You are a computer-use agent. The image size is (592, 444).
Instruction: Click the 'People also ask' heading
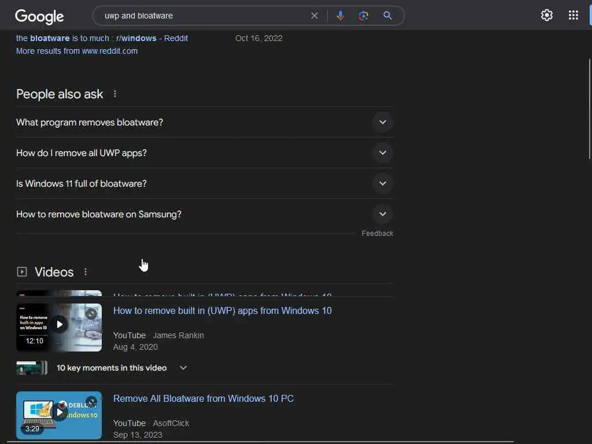click(60, 94)
